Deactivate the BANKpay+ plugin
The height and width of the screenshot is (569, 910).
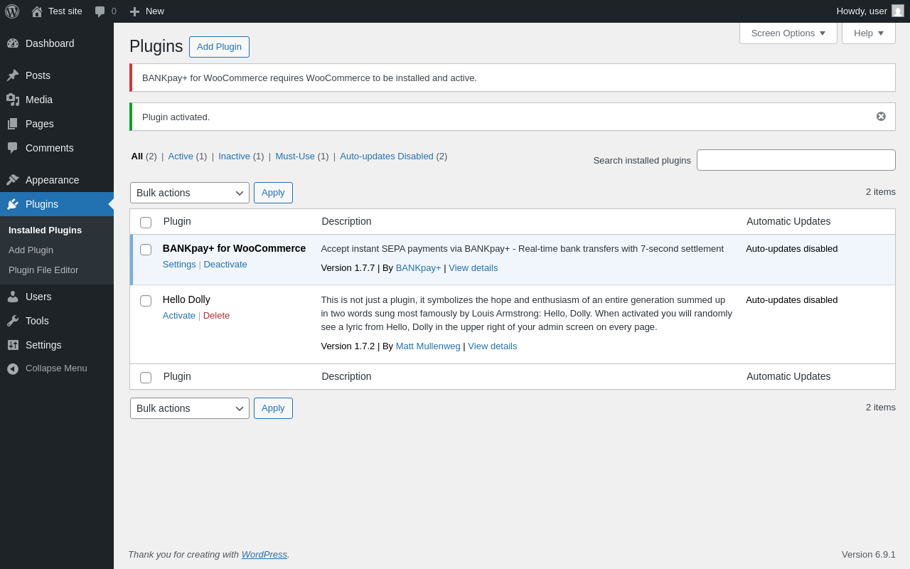tap(225, 265)
